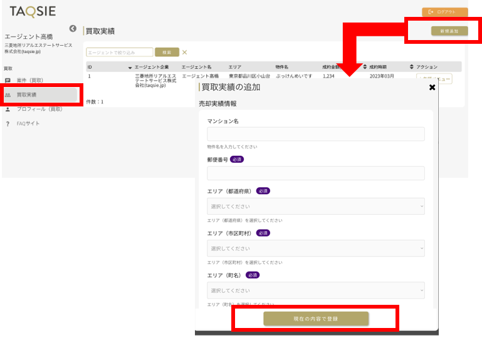Clear the filter with the X icon

[184, 52]
